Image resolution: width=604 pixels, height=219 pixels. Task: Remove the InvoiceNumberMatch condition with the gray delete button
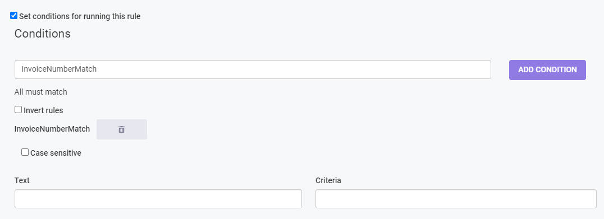(x=122, y=129)
